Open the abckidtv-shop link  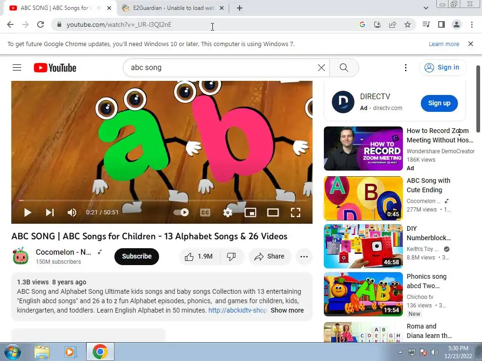238,310
